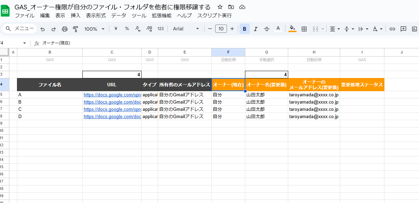Click the document title text

(x=112, y=7)
